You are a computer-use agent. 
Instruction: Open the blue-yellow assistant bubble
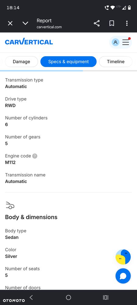(123, 257)
